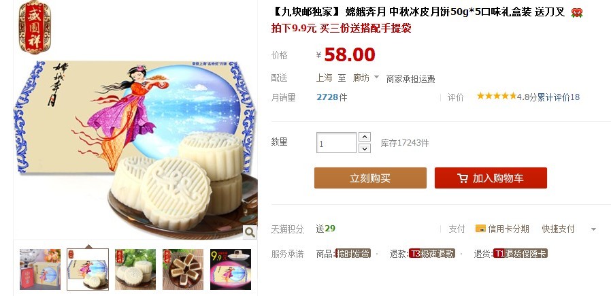Click the shopping cart icon in the 加入购物车 button
The image size is (611, 296).
[x=463, y=178]
